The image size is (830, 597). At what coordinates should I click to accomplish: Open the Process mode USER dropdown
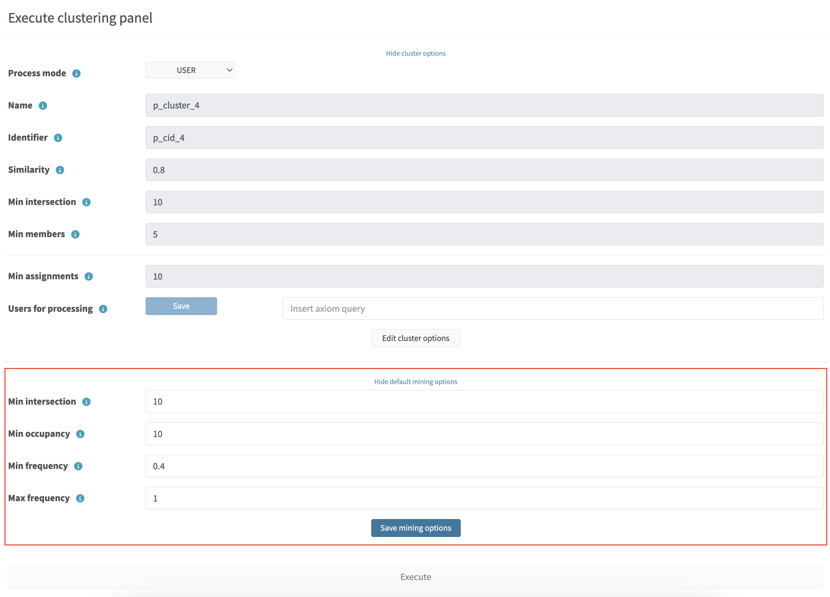point(190,70)
